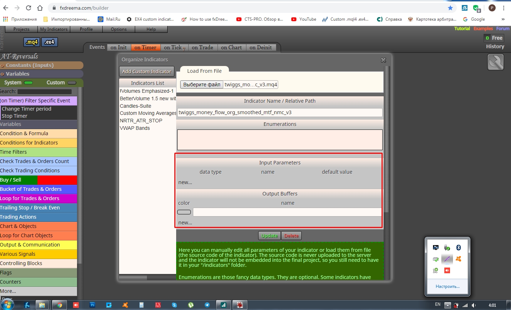Click the .ex4 export icon
The height and width of the screenshot is (310, 511).
[50, 42]
